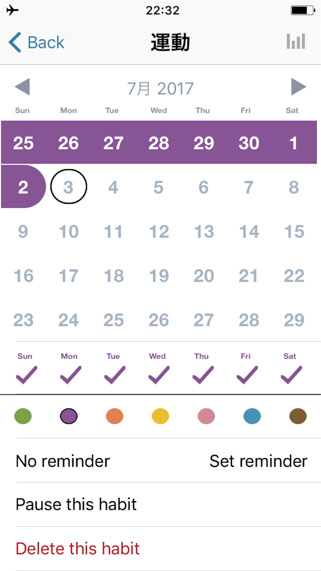The height and width of the screenshot is (571, 321).
Task: Open the statistics bar chart icon
Action: [x=296, y=41]
